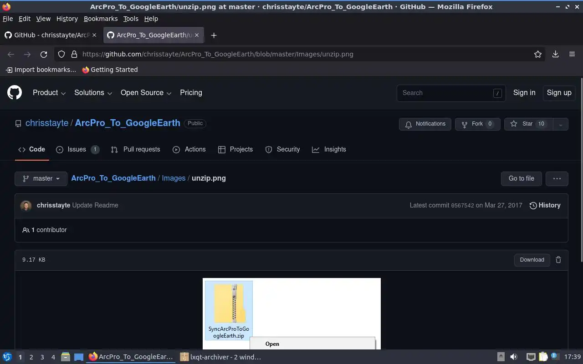Focus the GitHub Search field
The width and height of the screenshot is (583, 364).
point(451,93)
